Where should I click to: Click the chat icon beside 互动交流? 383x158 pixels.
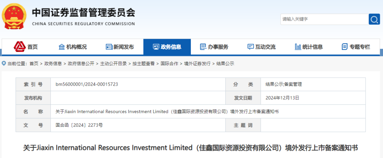pos(250,47)
